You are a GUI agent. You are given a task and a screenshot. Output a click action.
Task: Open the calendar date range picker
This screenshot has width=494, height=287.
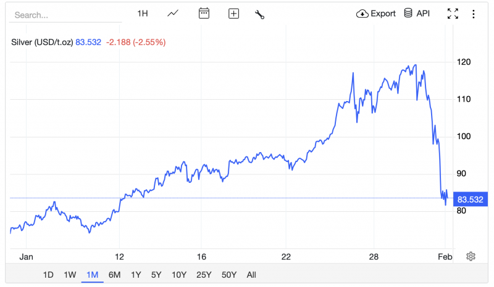204,14
